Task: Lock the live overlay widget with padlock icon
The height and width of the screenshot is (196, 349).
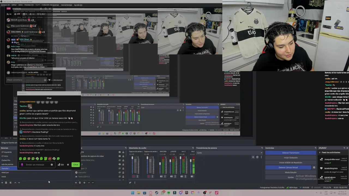Action: click(41, 9)
